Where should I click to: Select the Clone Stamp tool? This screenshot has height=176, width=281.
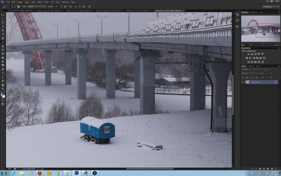point(3,46)
